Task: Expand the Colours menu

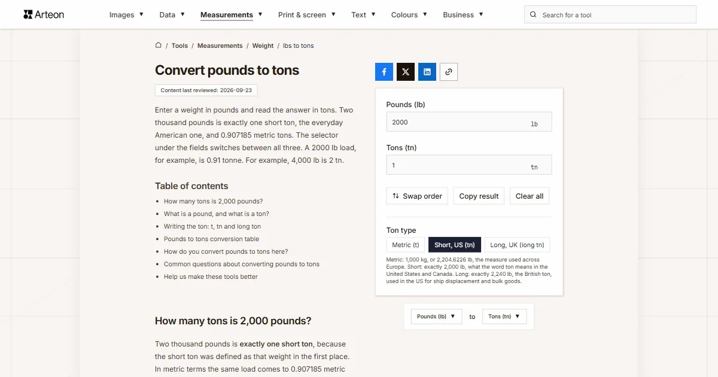Action: click(409, 15)
